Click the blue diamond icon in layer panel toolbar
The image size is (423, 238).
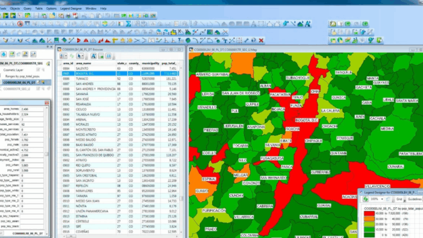pyautogui.click(x=4, y=54)
